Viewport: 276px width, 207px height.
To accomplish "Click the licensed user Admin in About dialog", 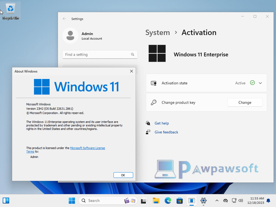I will click(34, 157).
